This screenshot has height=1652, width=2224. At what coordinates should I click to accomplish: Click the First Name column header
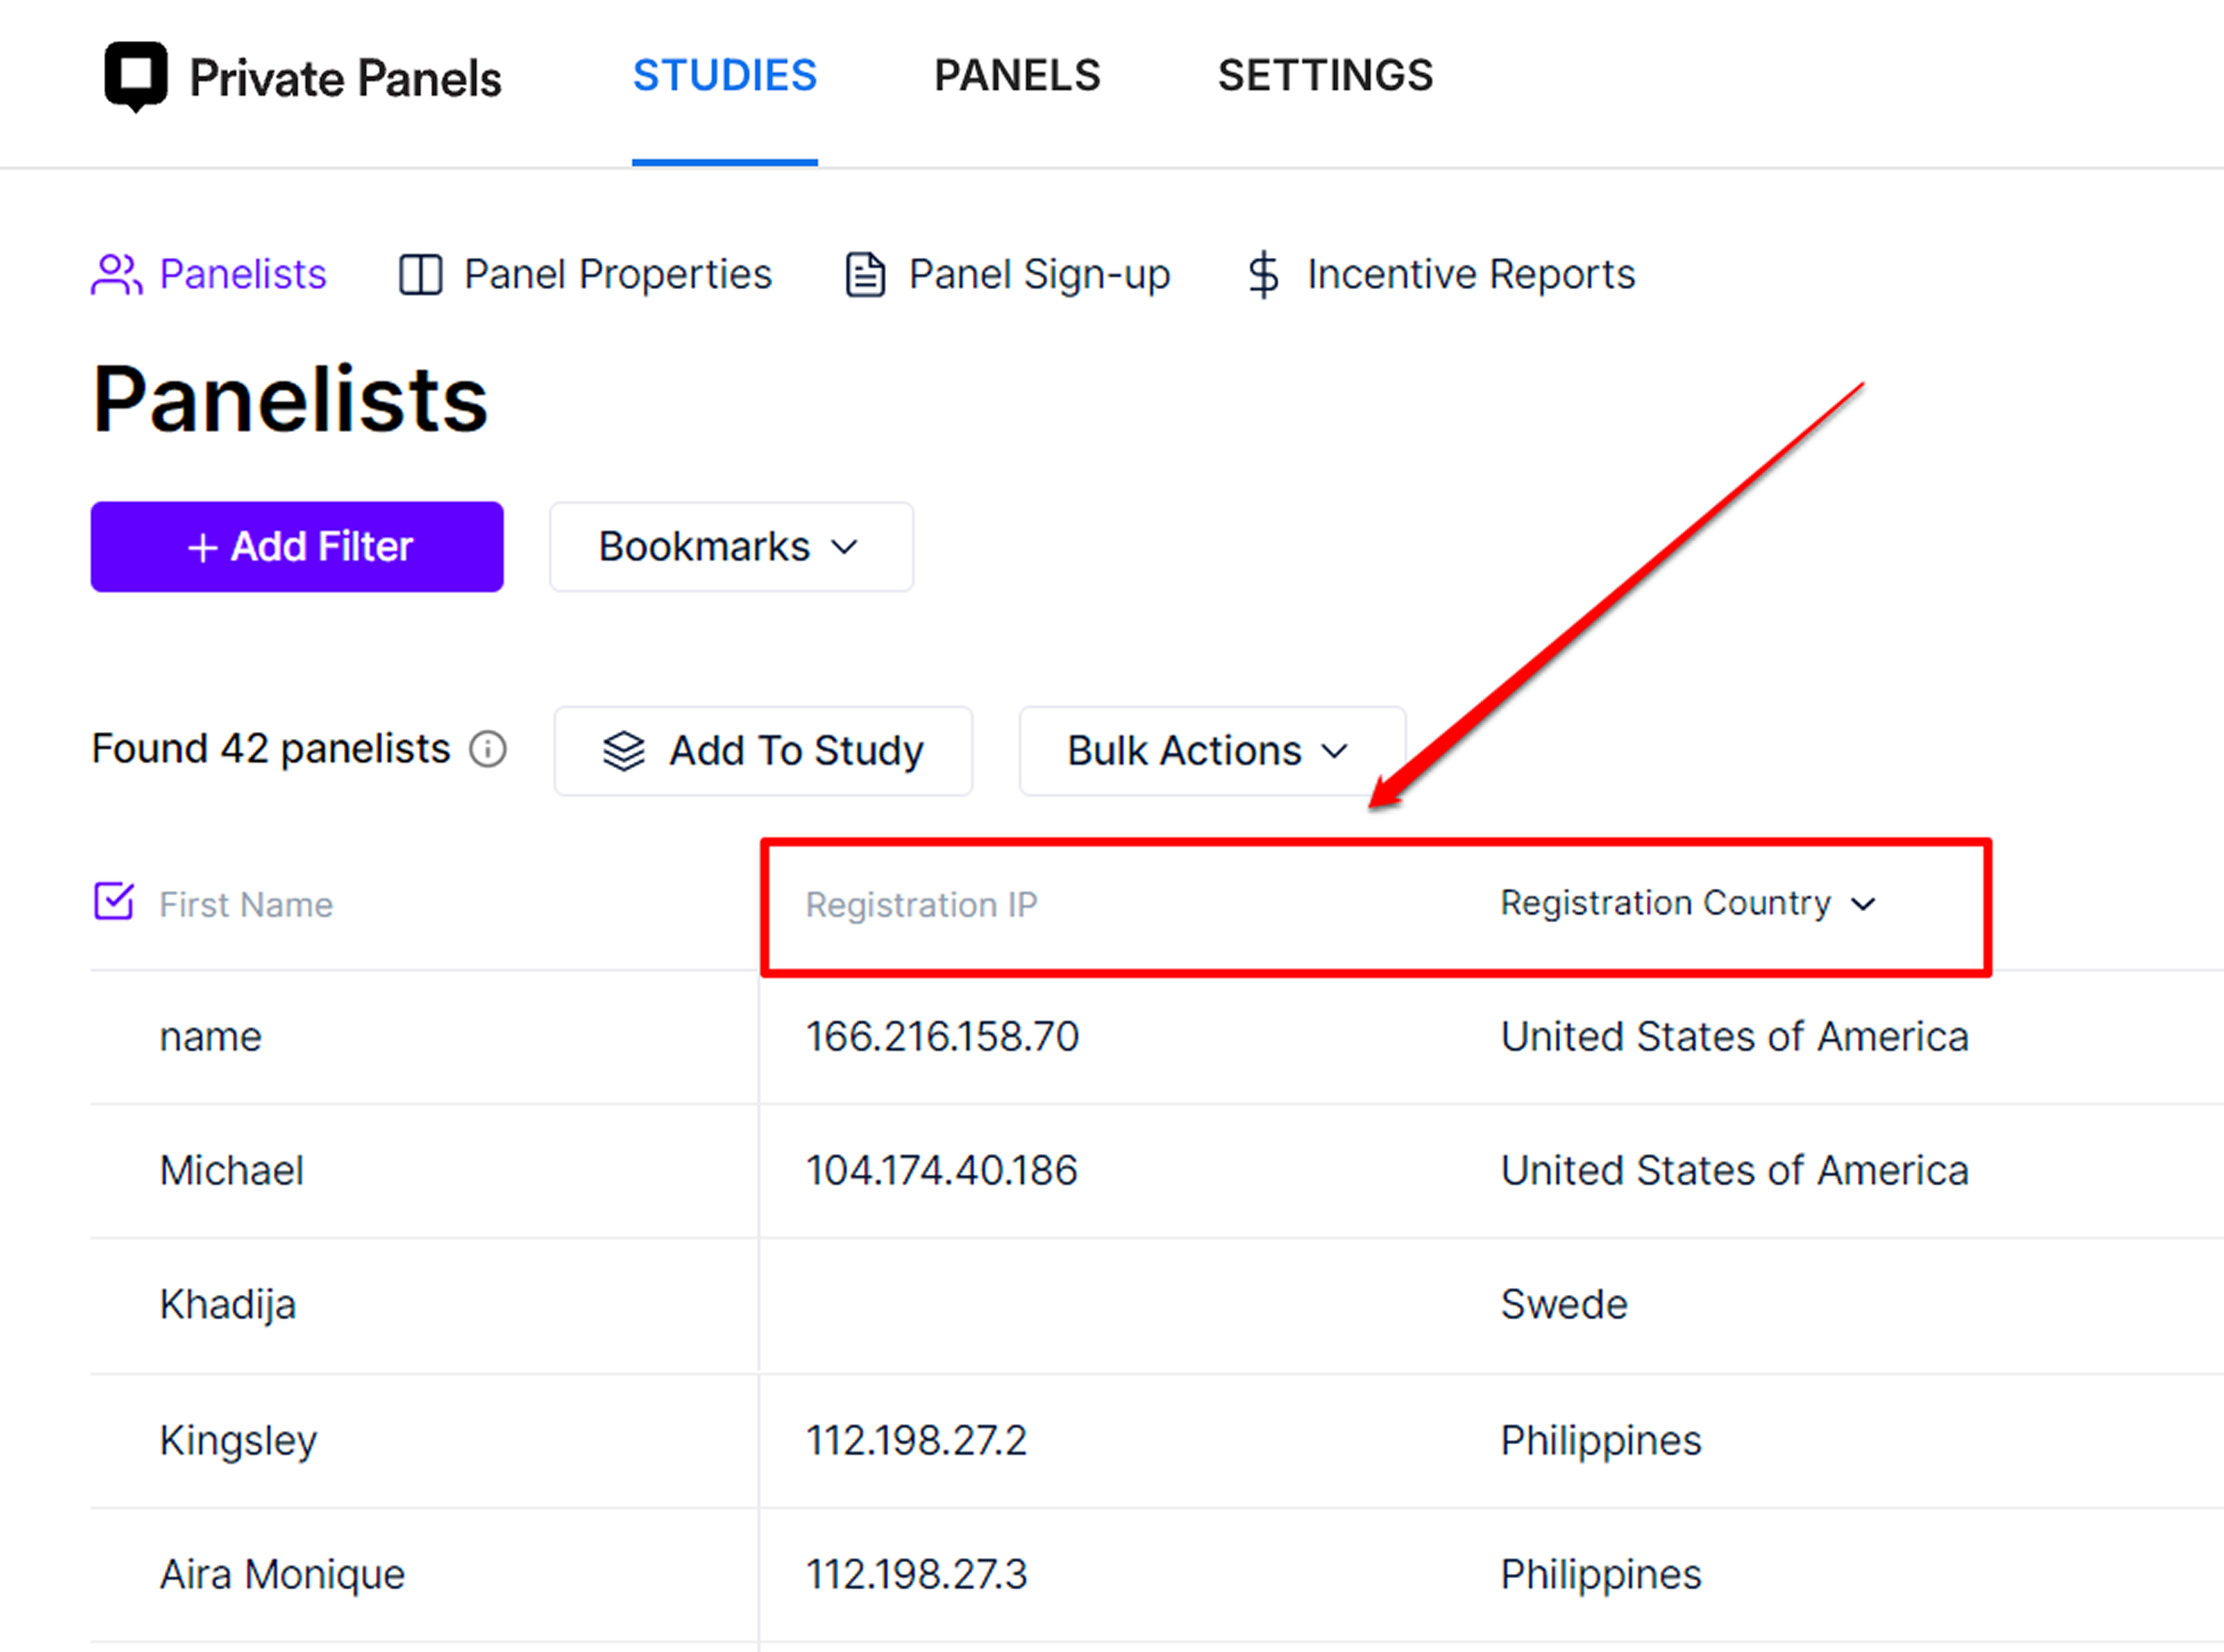click(x=246, y=905)
